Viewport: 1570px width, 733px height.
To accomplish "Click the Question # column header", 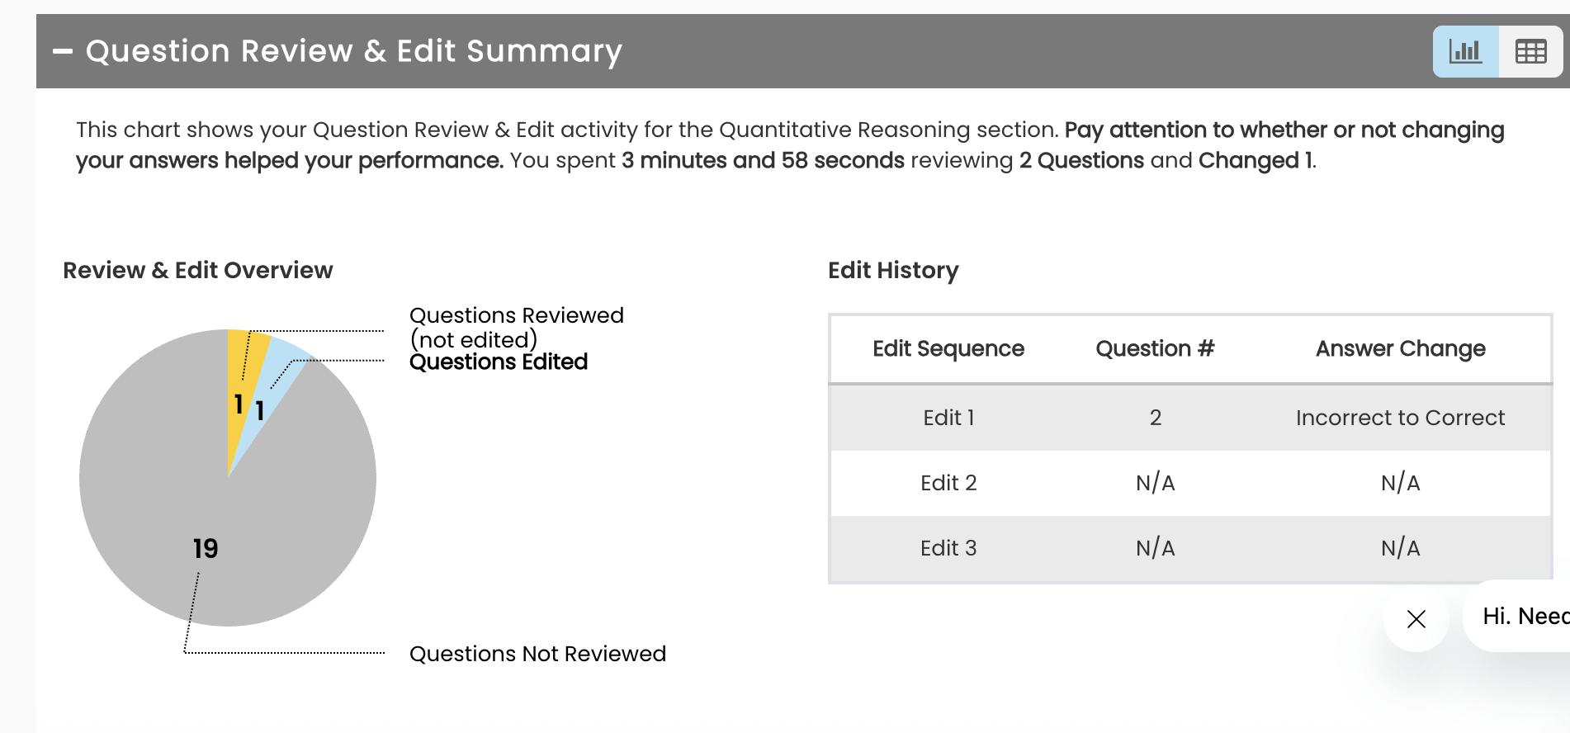I will [x=1155, y=349].
